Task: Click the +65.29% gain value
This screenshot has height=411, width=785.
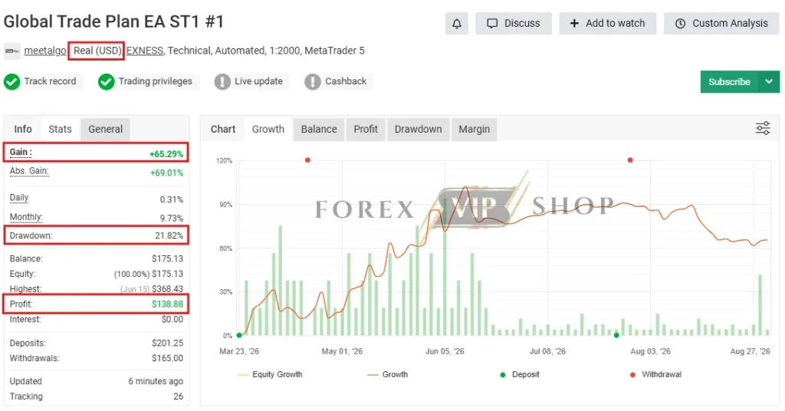Action: click(166, 154)
